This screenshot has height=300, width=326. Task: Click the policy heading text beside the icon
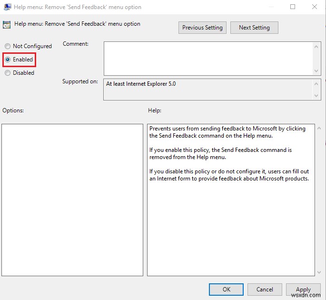point(77,24)
